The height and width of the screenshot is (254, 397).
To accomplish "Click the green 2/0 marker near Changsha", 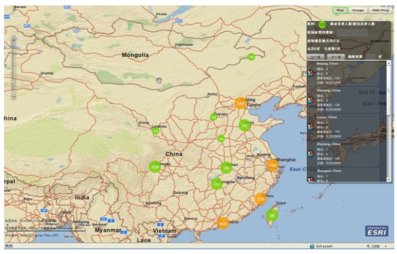I will coord(217,184).
